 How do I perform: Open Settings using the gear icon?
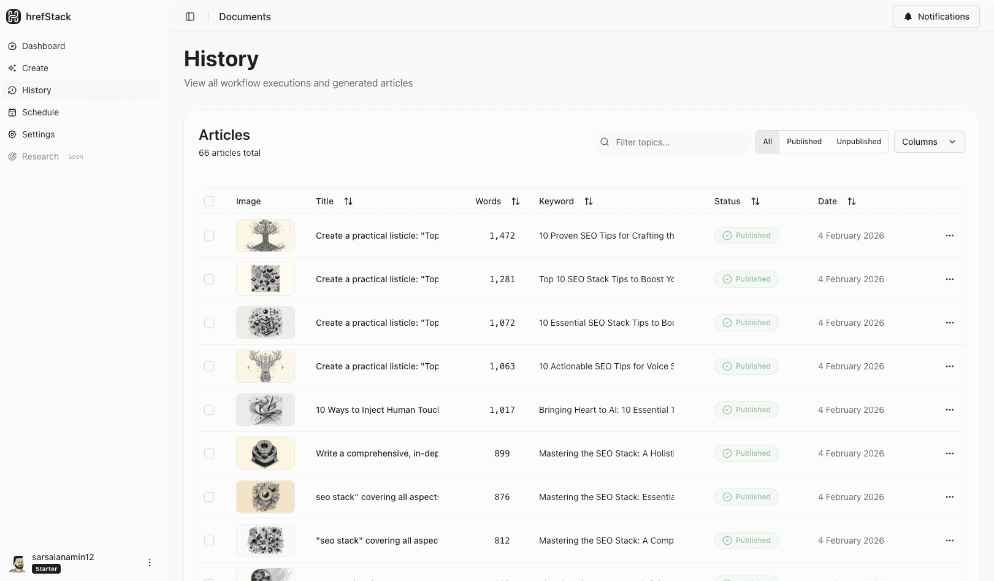(x=12, y=134)
